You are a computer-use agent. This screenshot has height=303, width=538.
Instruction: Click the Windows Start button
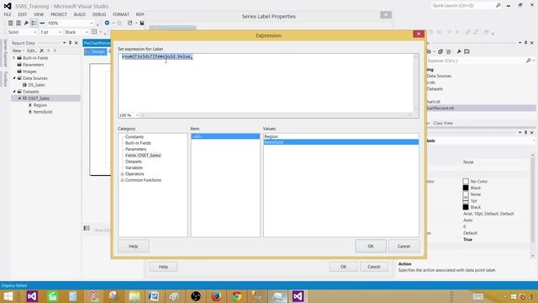click(8, 296)
